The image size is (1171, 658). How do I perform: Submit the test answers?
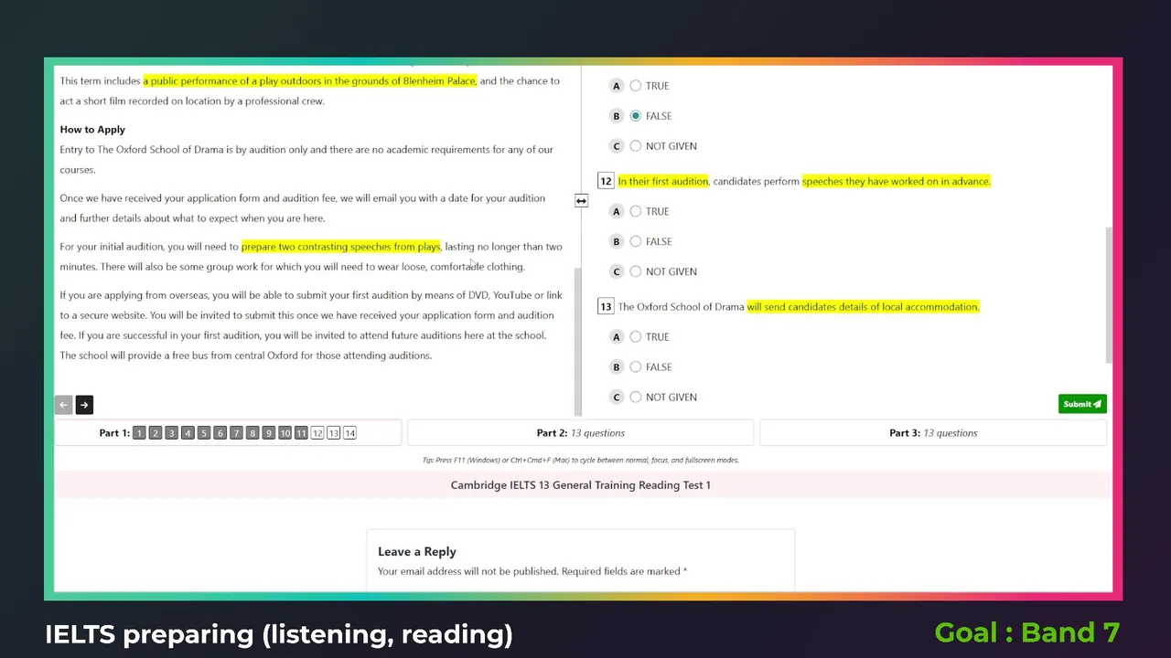click(1082, 404)
